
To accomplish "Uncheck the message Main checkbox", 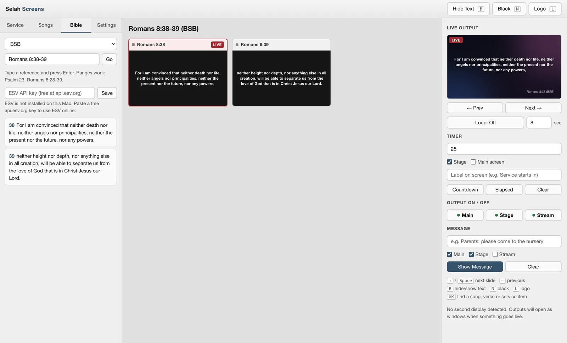I will click(x=449, y=254).
